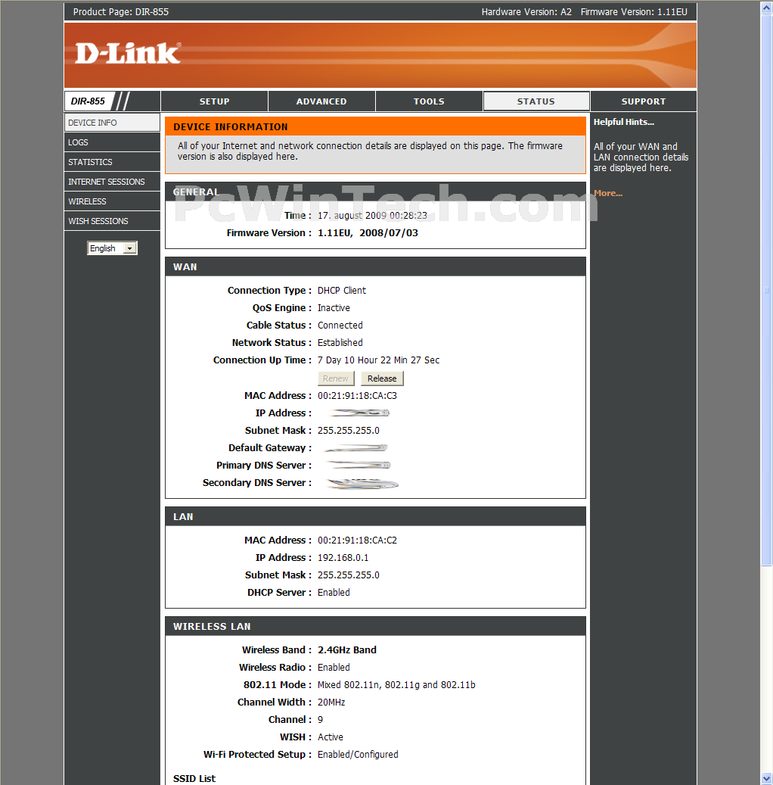773x785 pixels.
Task: Open the WIRELESS status page
Action: pos(112,201)
